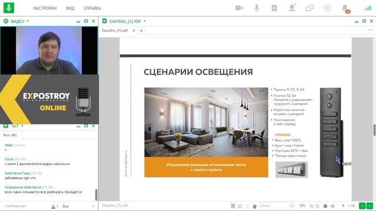Click the Сообщение message input field
This screenshot has height=211, width=376.
tap(26, 206)
